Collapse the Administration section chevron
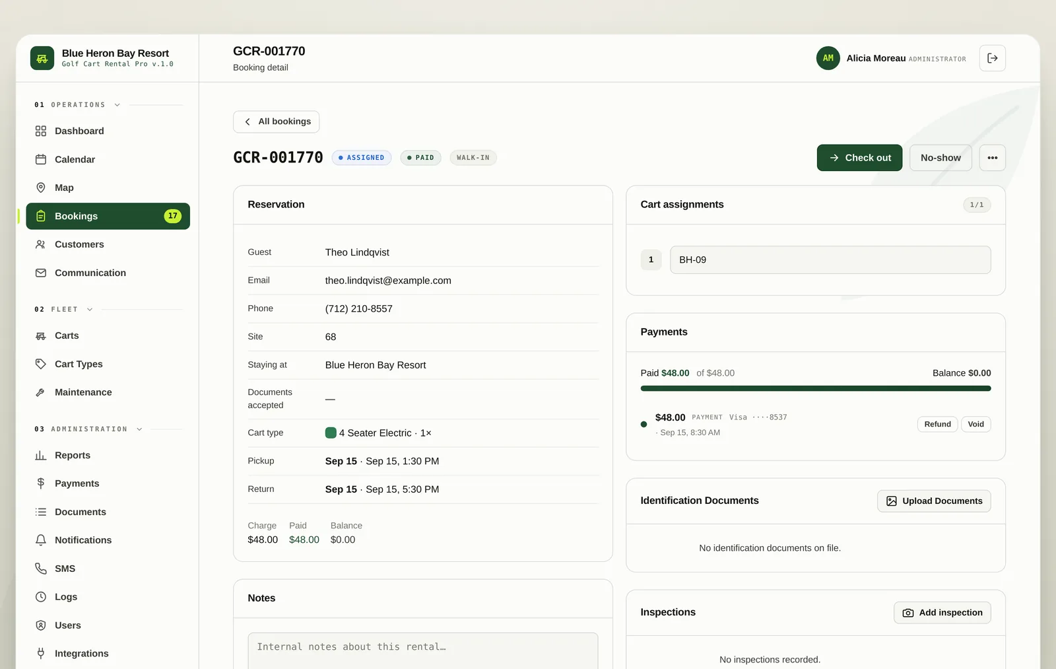This screenshot has height=669, width=1056. point(139,429)
